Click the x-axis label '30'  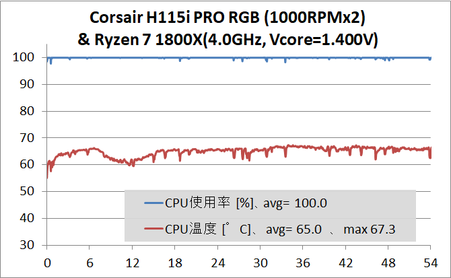261,263
